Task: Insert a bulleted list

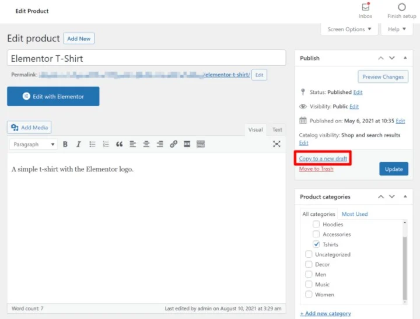Action: click(x=92, y=145)
